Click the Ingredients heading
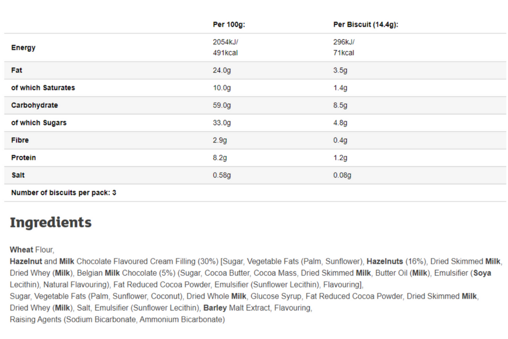The width and height of the screenshot is (508, 339). point(51,223)
